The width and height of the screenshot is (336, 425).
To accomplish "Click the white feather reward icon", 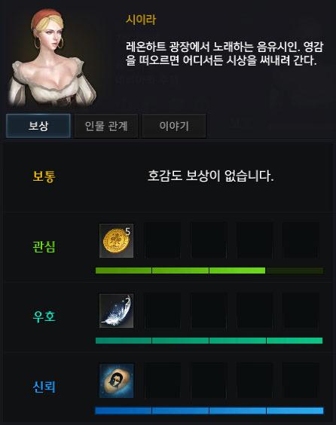I will click(x=116, y=311).
